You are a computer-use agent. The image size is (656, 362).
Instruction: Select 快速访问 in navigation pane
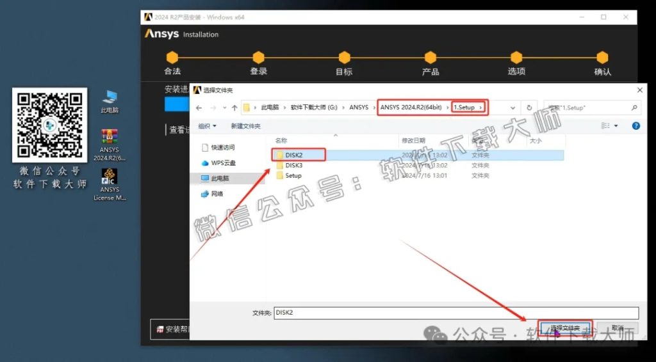pyautogui.click(x=219, y=147)
